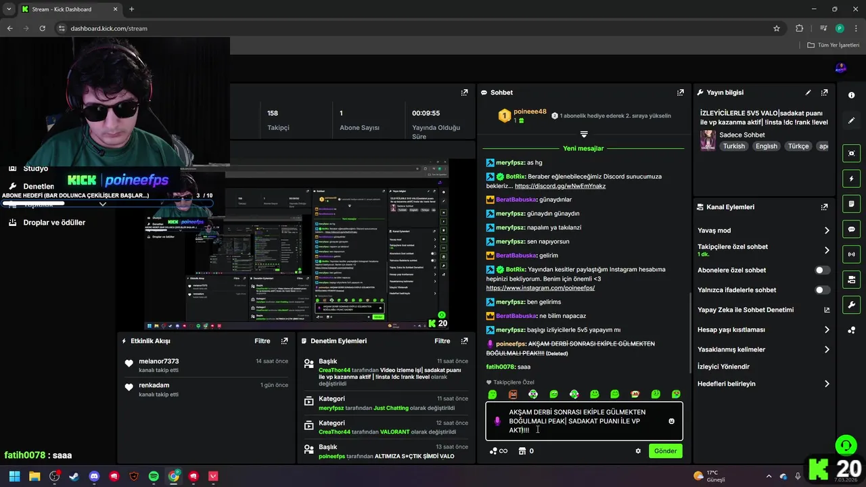Open Tüm Yer İşaretleri bookmarks folder

pyautogui.click(x=834, y=45)
